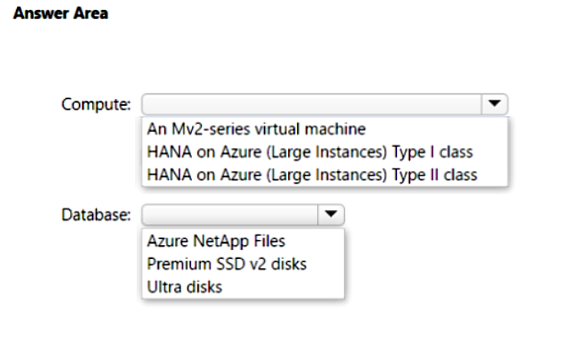Click the Compute label text
This screenshot has height=351, width=562.
point(96,105)
